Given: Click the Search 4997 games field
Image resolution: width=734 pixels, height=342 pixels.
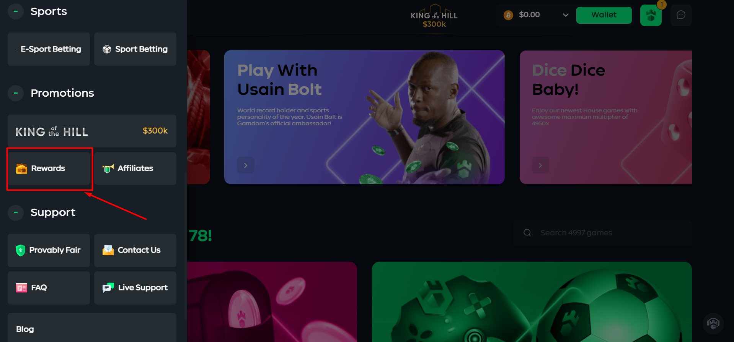Looking at the screenshot, I should coord(603,233).
